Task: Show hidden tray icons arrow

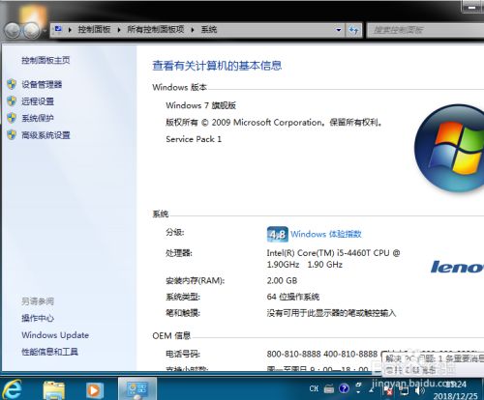Action: point(372,389)
